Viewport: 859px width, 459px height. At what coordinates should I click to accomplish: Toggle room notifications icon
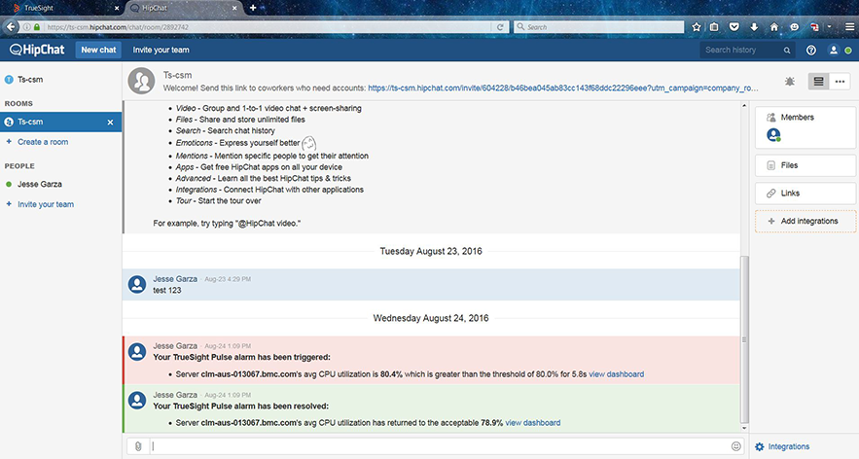(789, 82)
